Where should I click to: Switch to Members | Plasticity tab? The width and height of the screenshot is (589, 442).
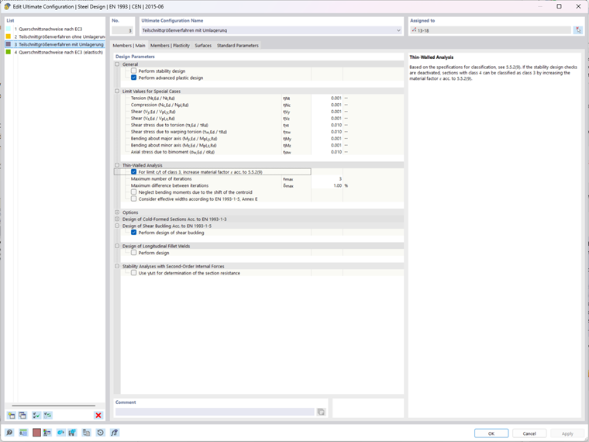click(x=170, y=46)
